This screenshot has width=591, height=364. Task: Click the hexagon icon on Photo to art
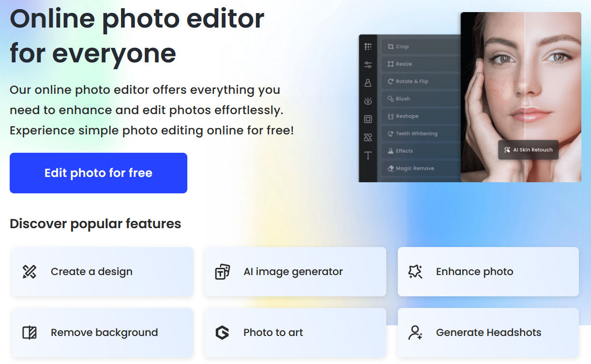click(222, 333)
